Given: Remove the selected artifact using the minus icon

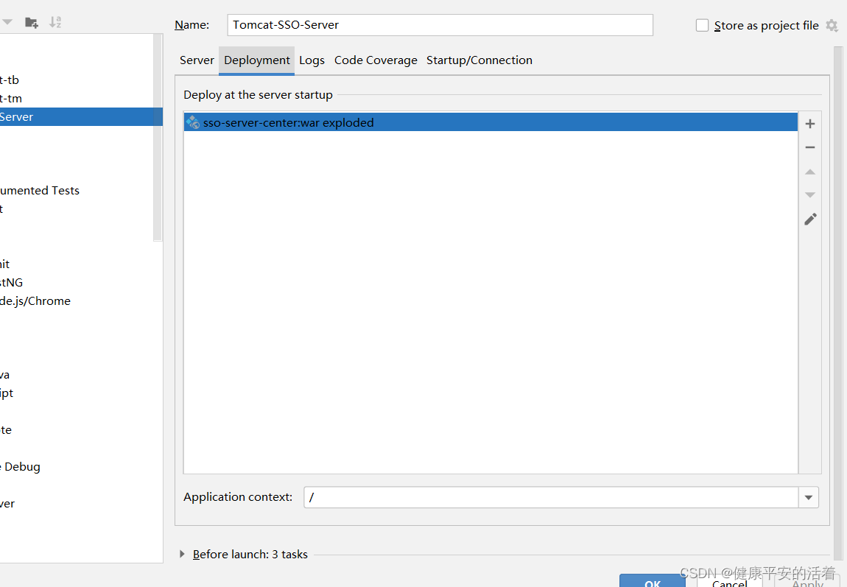Looking at the screenshot, I should point(810,147).
